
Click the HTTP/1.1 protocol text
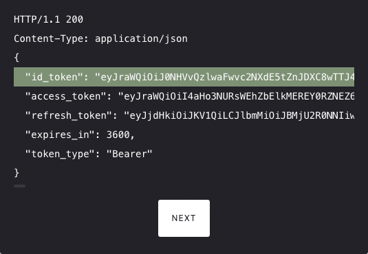click(37, 19)
